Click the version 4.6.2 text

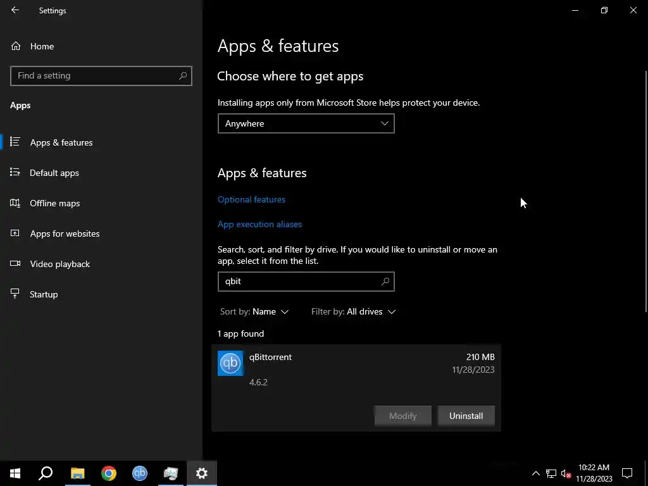(258, 382)
